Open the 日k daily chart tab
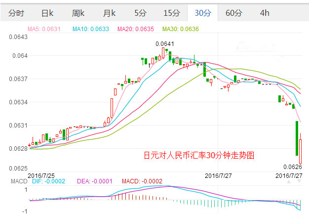This screenshot has width=309, height=214. click(47, 13)
